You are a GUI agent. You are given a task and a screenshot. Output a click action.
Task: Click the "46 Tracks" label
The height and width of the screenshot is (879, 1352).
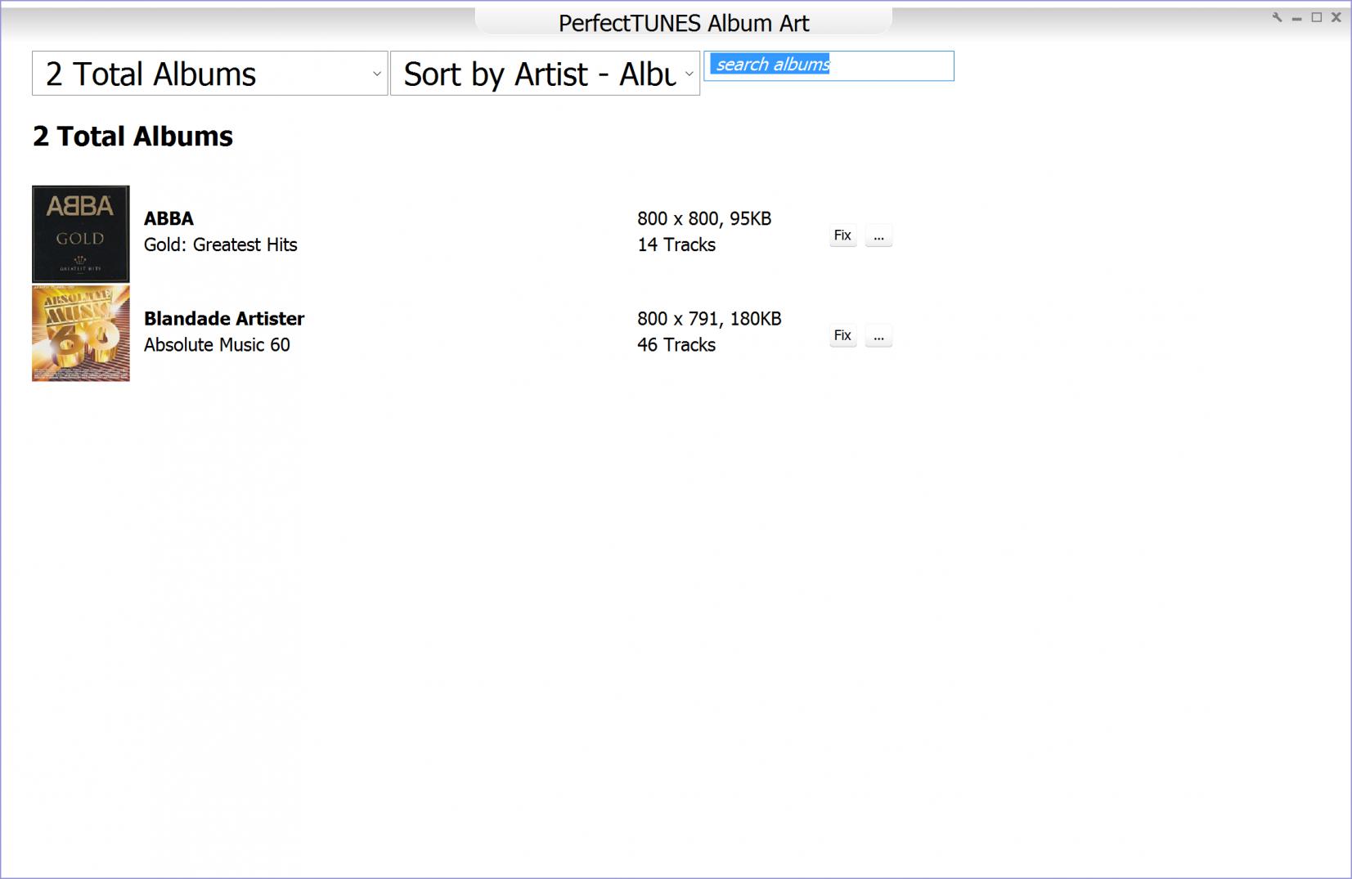[676, 344]
